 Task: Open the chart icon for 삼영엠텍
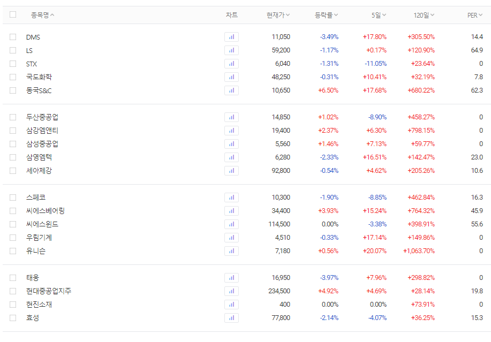[x=231, y=157]
